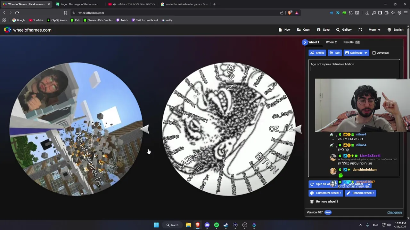This screenshot has width=410, height=230.
Task: Open Brave VPN shield icon
Action: click(399, 13)
